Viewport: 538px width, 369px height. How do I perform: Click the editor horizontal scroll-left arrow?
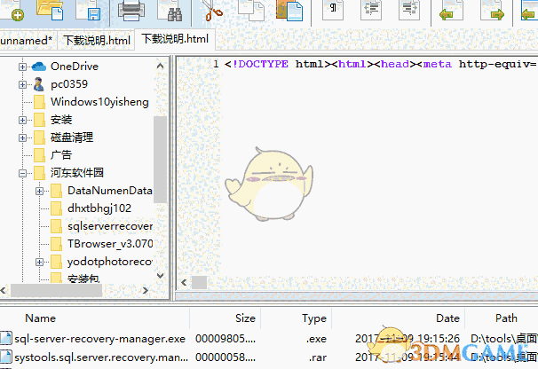(x=184, y=283)
